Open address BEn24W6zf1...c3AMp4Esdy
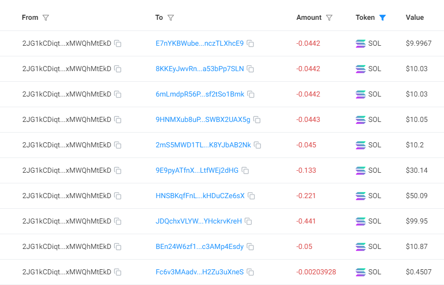Screen dimensions: 444x285 tap(200, 247)
